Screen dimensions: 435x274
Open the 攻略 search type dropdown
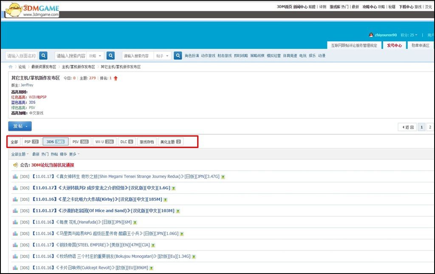tap(96, 56)
